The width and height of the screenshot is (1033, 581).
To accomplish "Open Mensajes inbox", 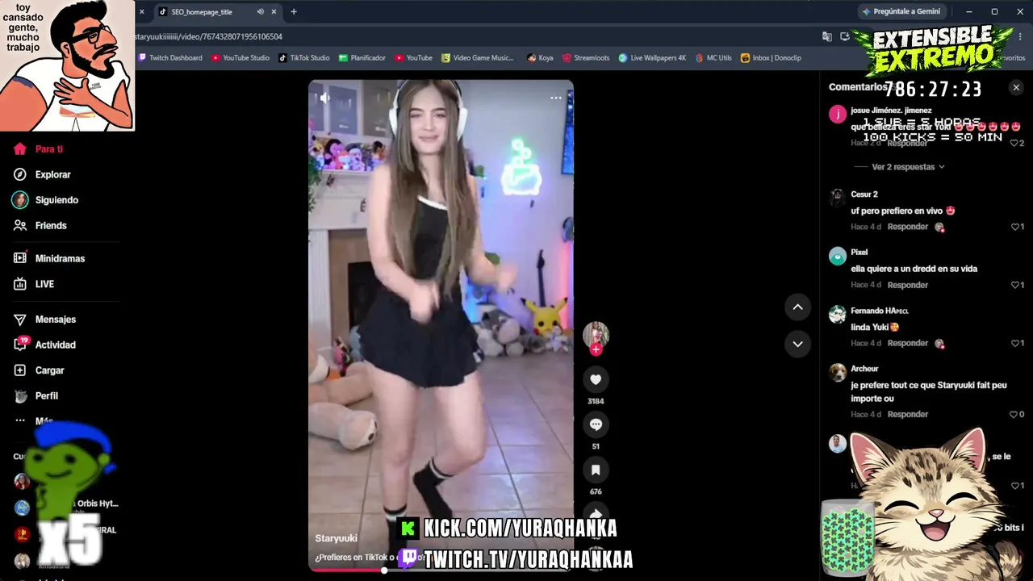I will pos(44,320).
